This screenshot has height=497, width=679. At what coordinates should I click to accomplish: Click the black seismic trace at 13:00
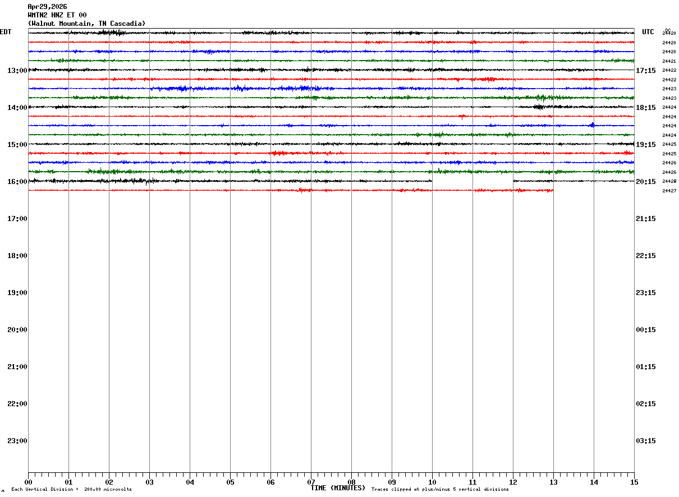331,70
